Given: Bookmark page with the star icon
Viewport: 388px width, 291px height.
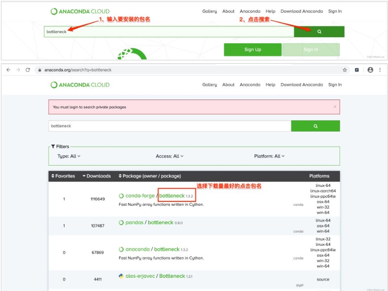Looking at the screenshot, I should [x=345, y=70].
